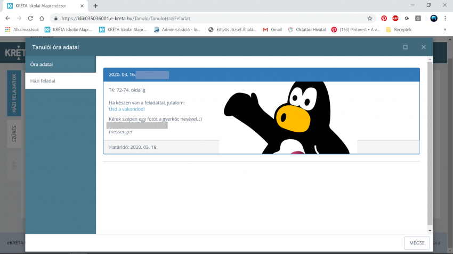Select the KRÉTA Iskolai Alaprendszer browser tab
Viewport: 453px width, 254px height.
click(x=46, y=6)
